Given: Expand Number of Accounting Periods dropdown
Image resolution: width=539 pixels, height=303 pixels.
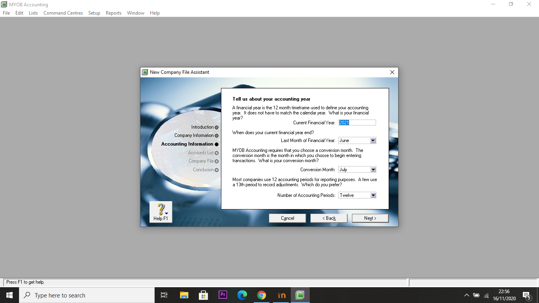Looking at the screenshot, I should click(x=373, y=195).
